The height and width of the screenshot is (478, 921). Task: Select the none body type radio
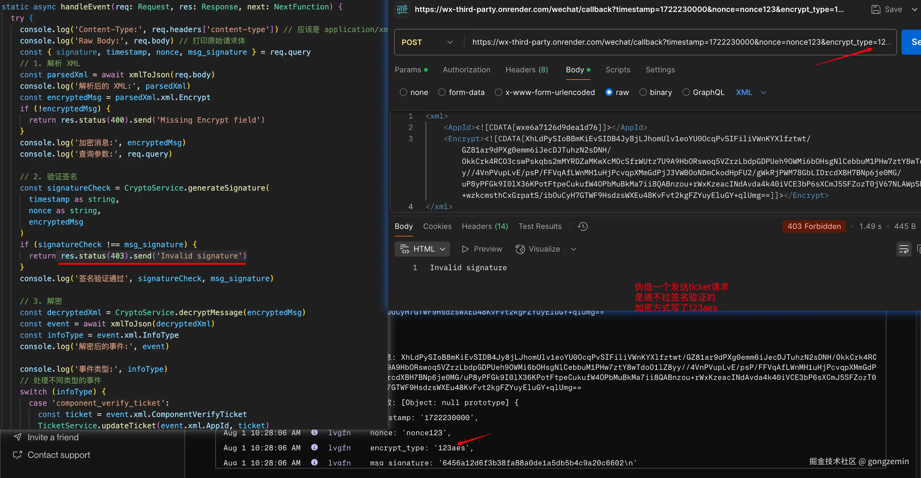coord(403,92)
